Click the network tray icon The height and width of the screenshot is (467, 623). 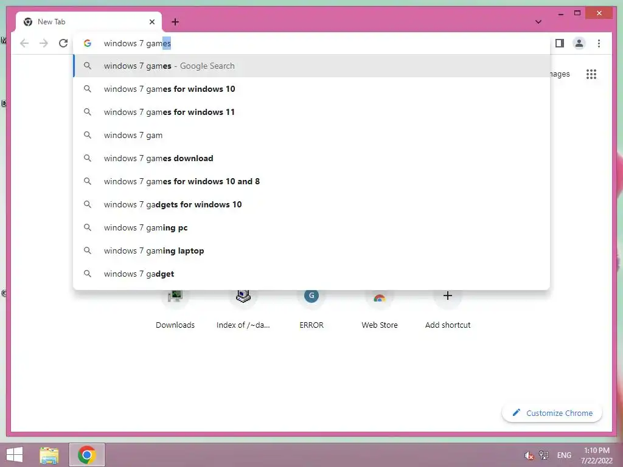pos(543,455)
